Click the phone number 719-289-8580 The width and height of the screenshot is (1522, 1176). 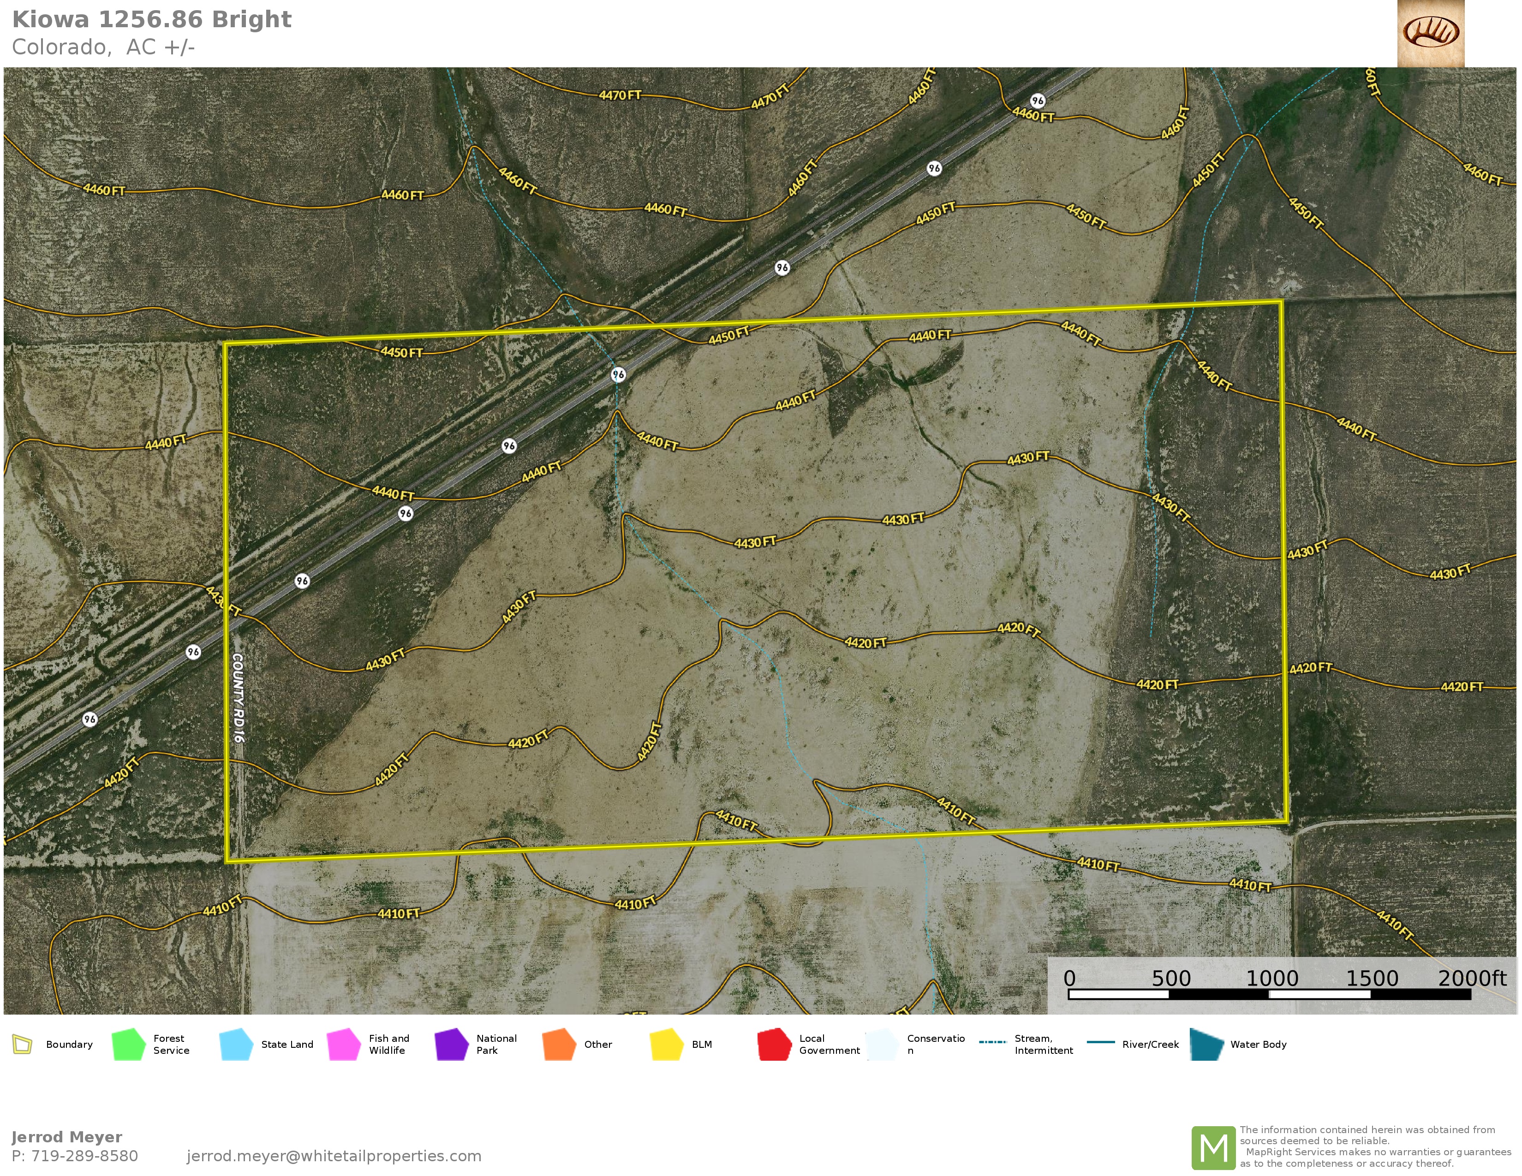click(84, 1156)
